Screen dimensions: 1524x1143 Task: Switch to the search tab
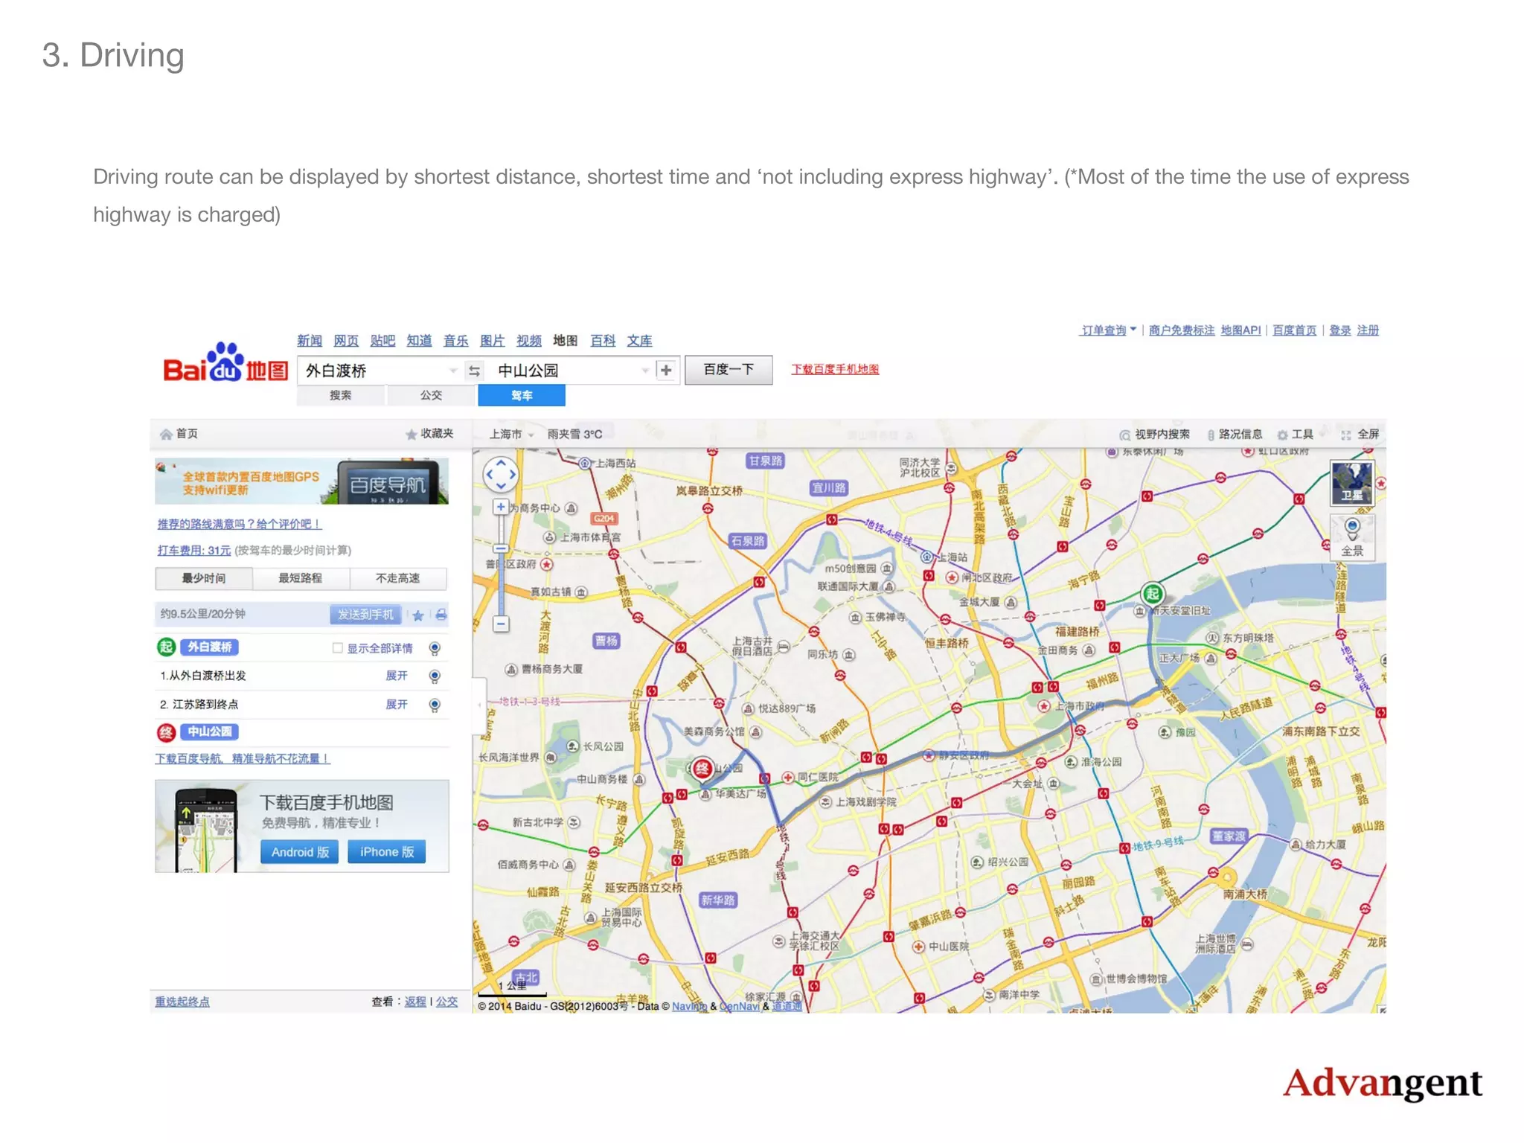click(x=341, y=395)
